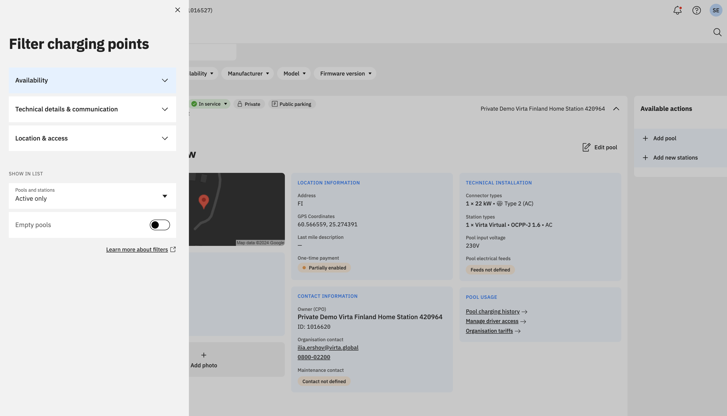
Task: Close the Filter charging points panel
Action: tap(178, 10)
